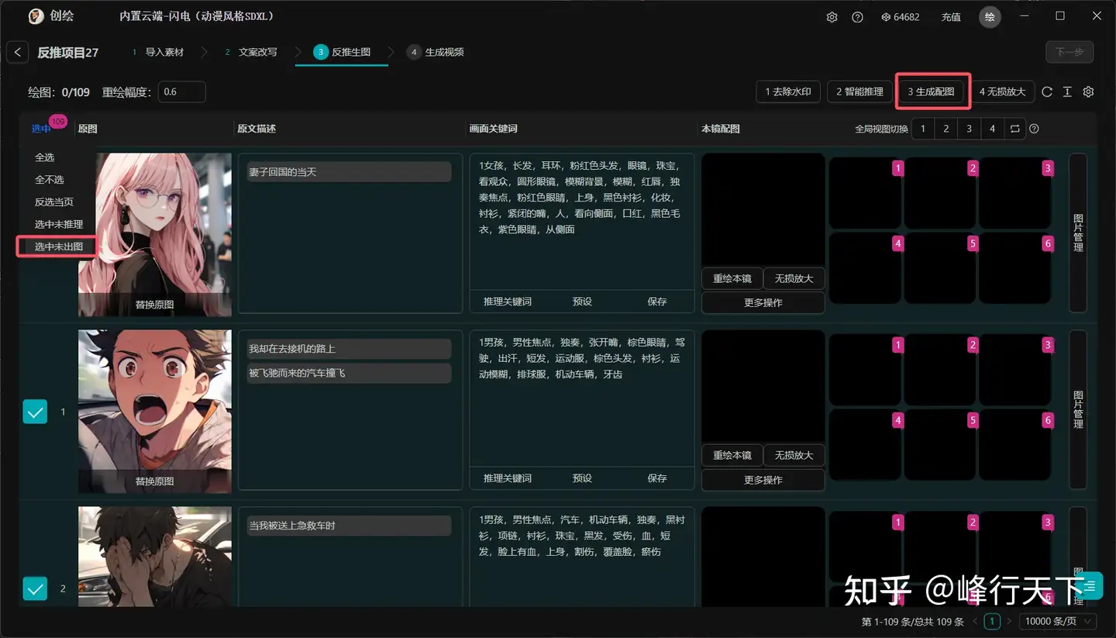Open 图片管理 for the shouting boy row
Screen dimensions: 1116x638
[x=1078, y=409]
